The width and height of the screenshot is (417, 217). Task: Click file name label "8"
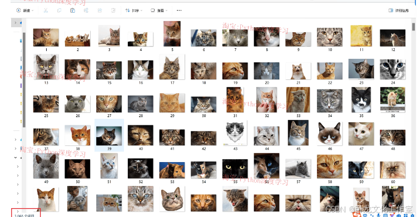(x=267, y=49)
